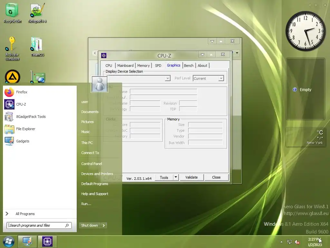Open Documents from Start menu
Image resolution: width=330 pixels, height=248 pixels.
[90, 112]
